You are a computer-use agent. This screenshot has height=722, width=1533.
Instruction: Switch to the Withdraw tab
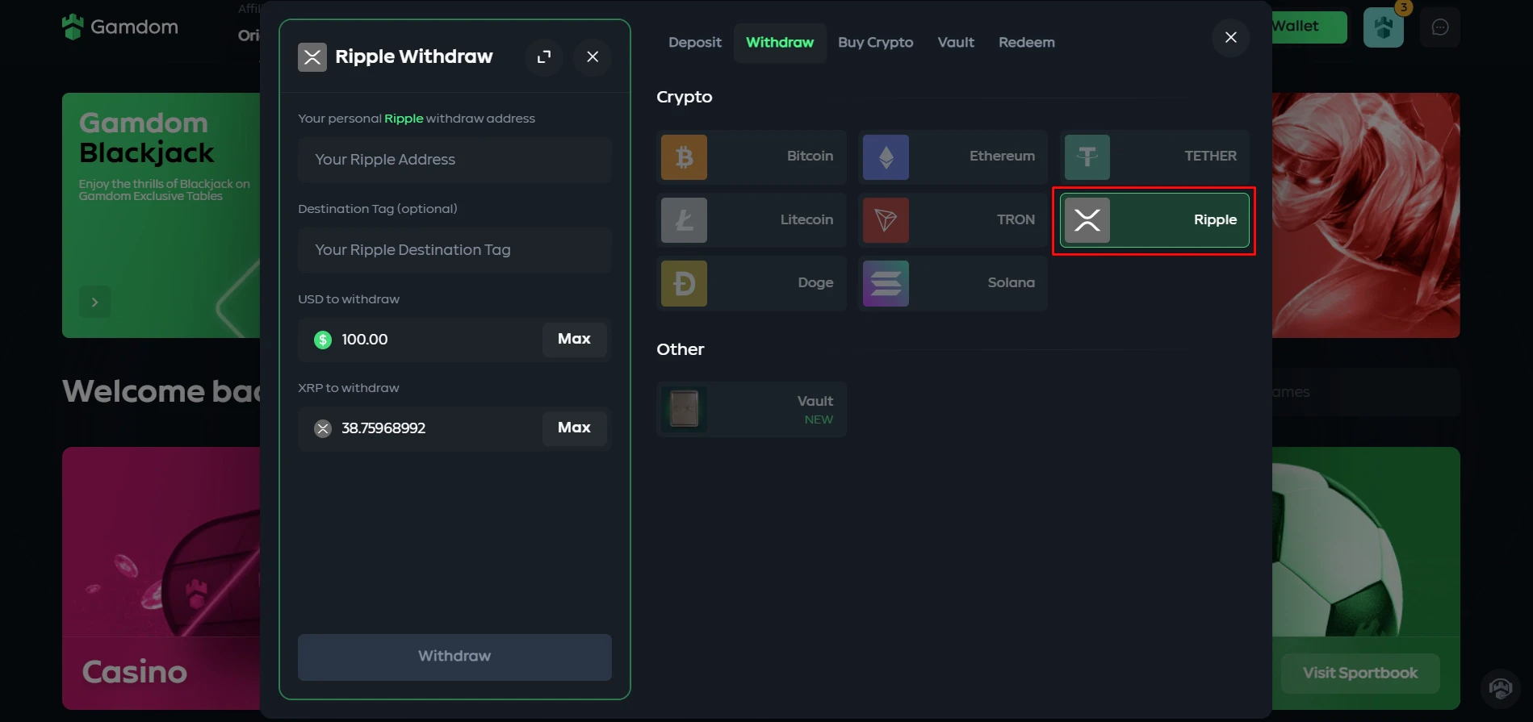pos(780,43)
